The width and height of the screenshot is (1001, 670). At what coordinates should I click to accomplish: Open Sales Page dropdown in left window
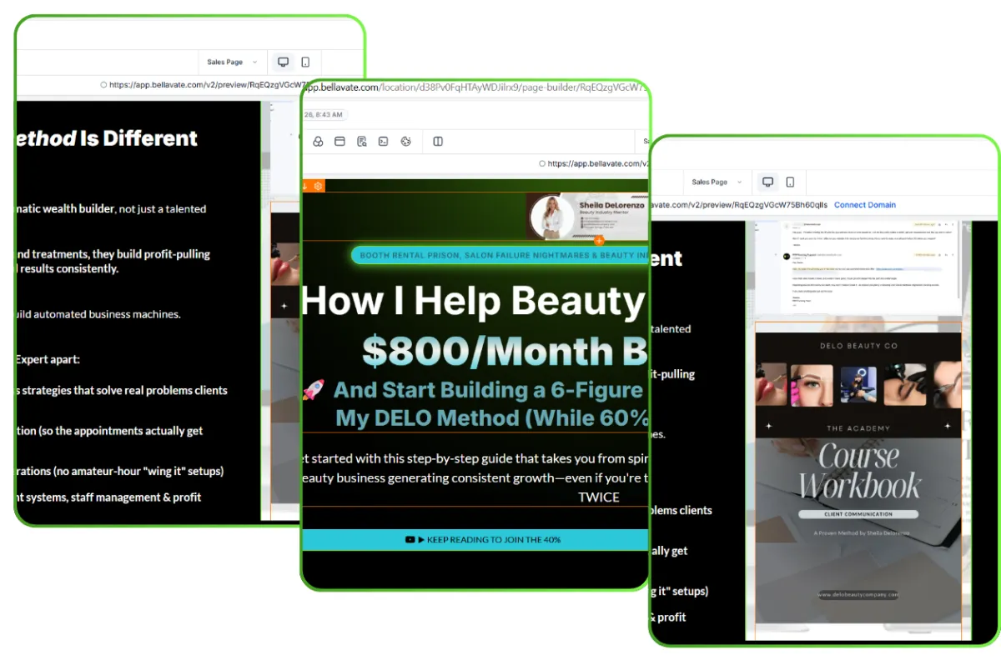pos(233,62)
